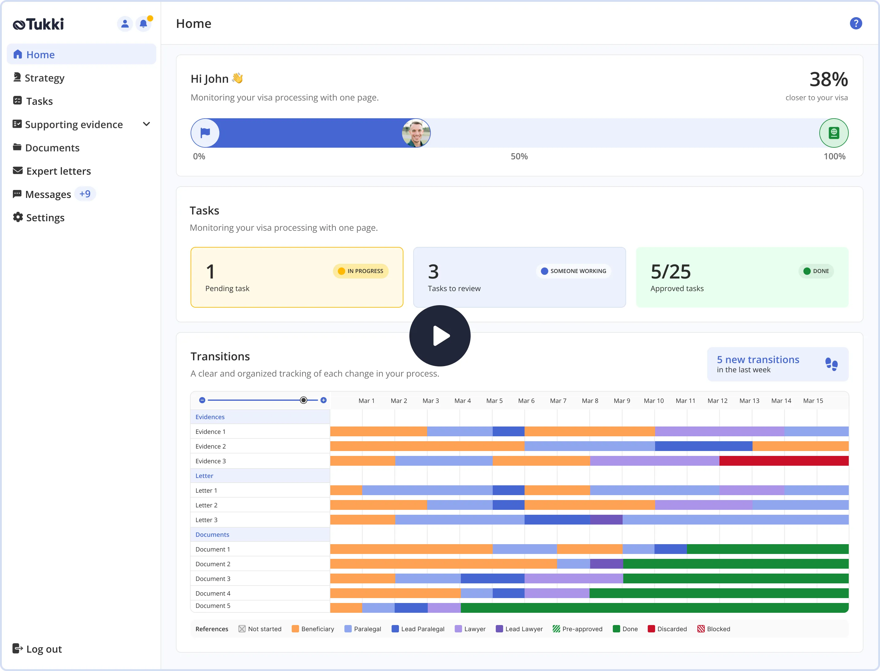Click the green passport goal icon
Viewport: 880px width, 671px height.
(834, 133)
